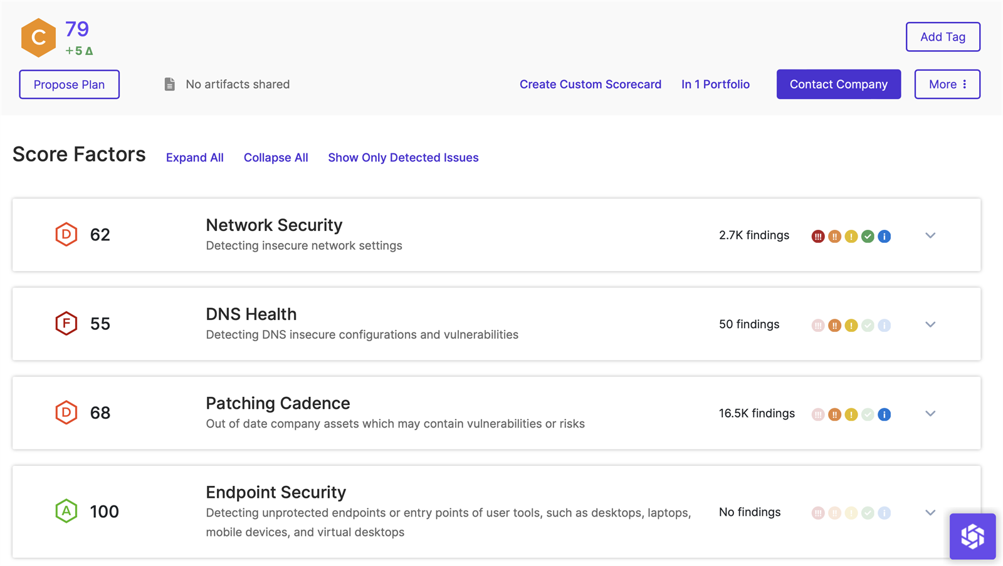Click the orange high severity icon in Patching Cadence

[x=834, y=414]
